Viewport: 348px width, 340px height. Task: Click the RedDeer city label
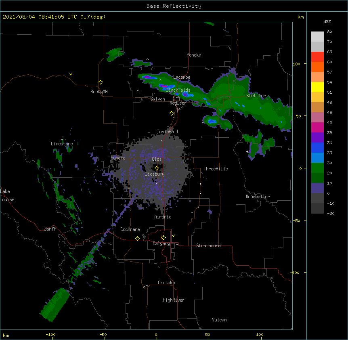[x=178, y=103]
